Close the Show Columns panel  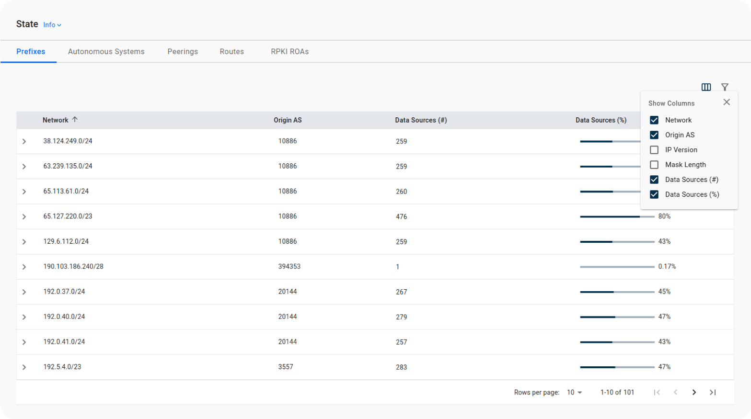[727, 102]
